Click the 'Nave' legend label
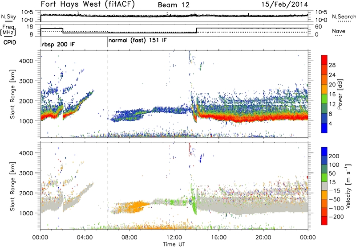356x247 pixels. point(339,31)
